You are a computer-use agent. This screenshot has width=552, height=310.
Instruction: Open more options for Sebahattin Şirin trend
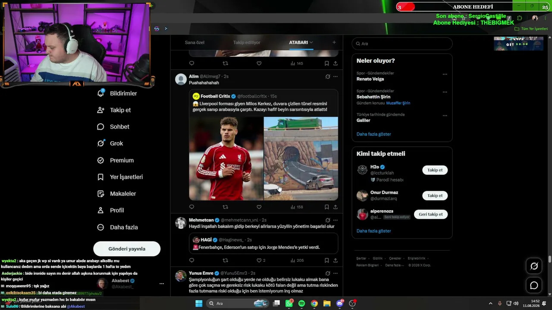pos(445,92)
